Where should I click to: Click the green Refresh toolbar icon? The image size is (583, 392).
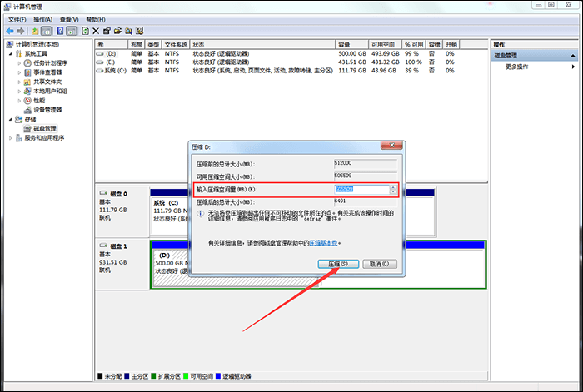85,32
